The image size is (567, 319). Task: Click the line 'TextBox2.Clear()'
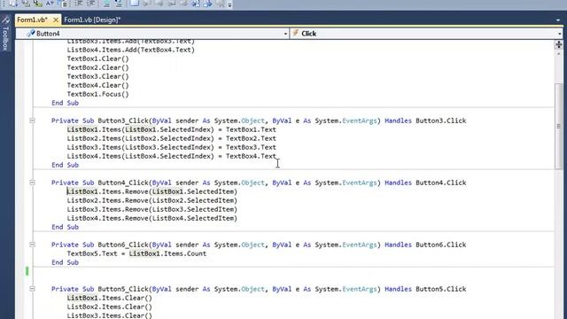click(97, 67)
